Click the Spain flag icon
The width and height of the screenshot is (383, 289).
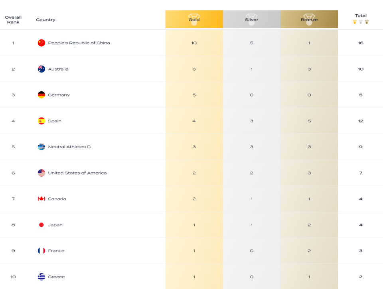(x=41, y=121)
